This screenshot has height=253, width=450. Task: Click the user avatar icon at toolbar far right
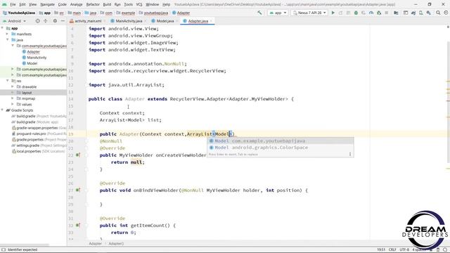(446, 13)
